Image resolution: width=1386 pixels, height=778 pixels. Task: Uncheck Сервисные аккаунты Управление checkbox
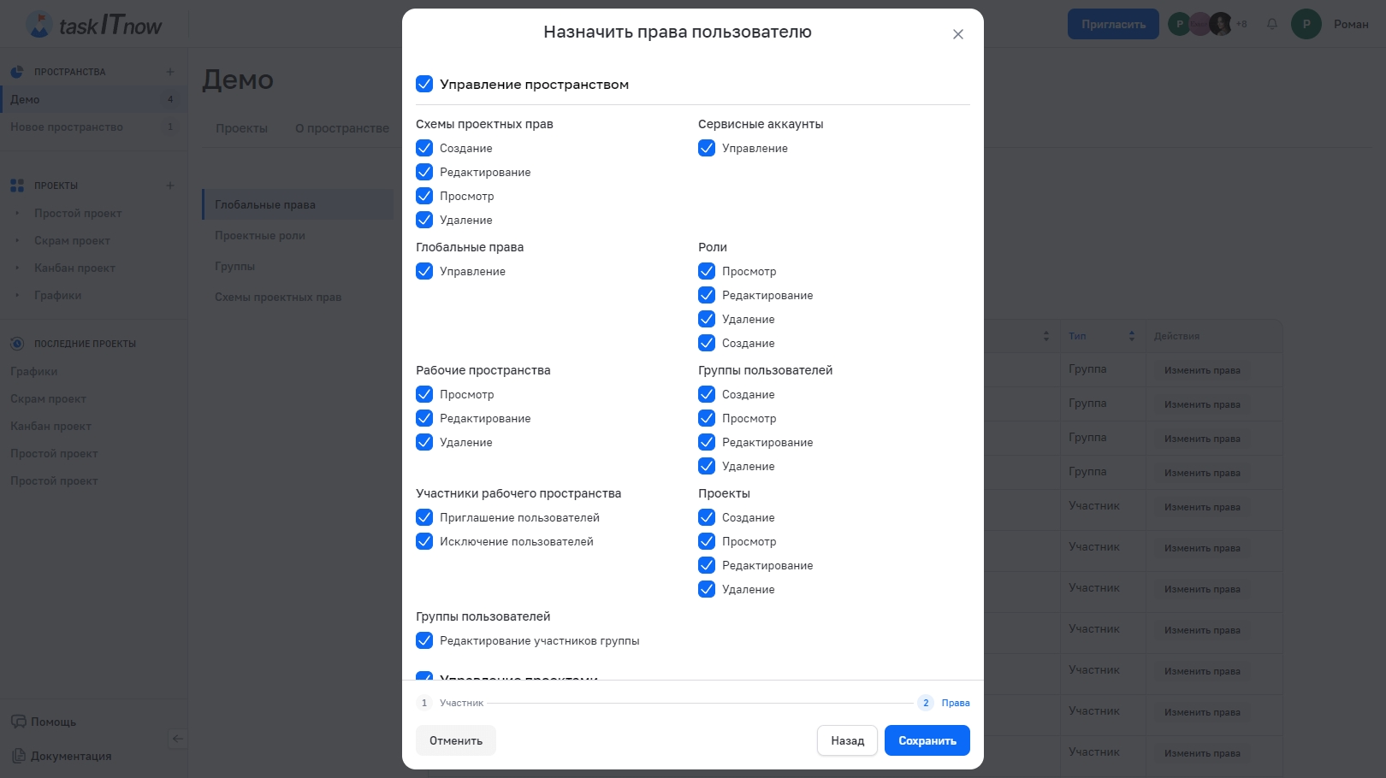(707, 148)
